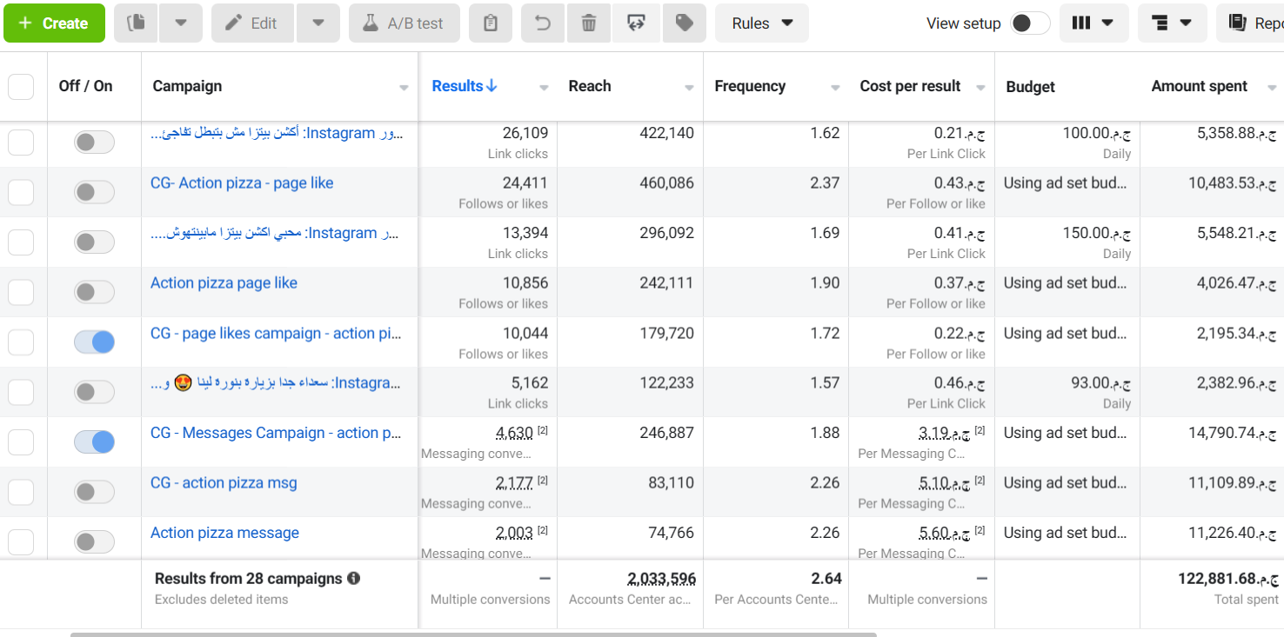Check the select-all checkbox in the header

point(21,87)
